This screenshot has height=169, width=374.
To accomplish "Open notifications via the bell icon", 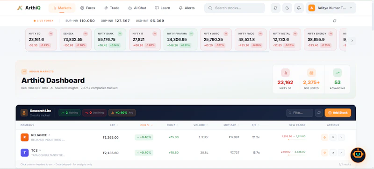I will click(x=299, y=8).
